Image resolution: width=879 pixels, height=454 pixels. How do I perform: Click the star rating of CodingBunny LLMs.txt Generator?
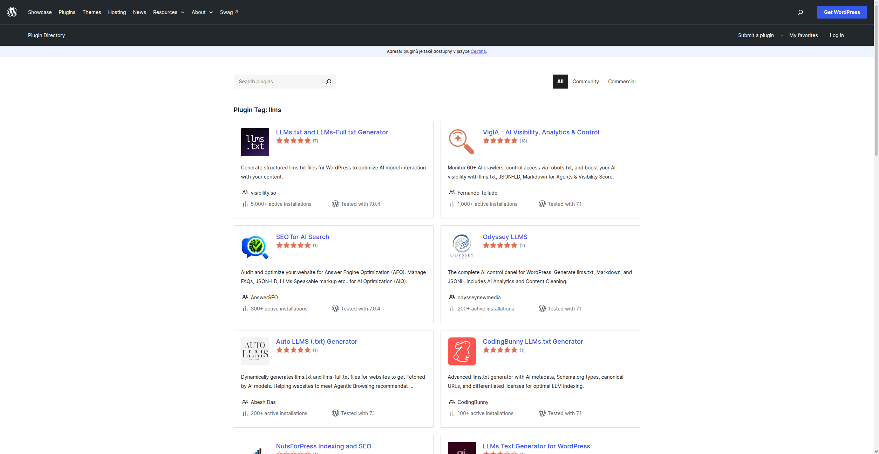click(x=500, y=350)
